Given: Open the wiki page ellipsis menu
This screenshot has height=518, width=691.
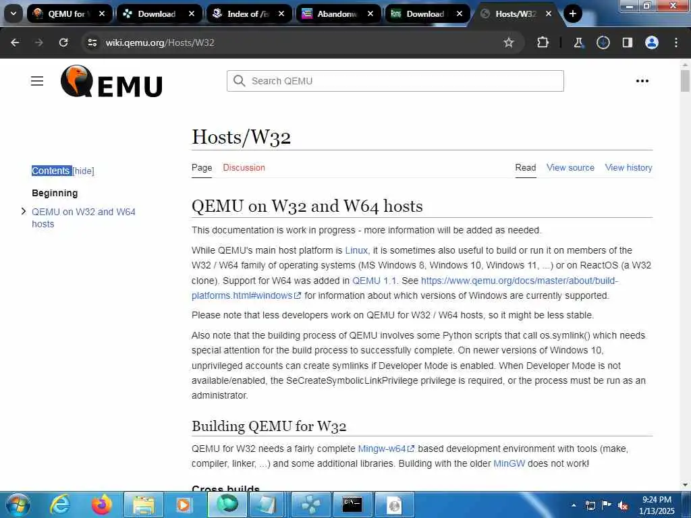Looking at the screenshot, I should coord(642,81).
